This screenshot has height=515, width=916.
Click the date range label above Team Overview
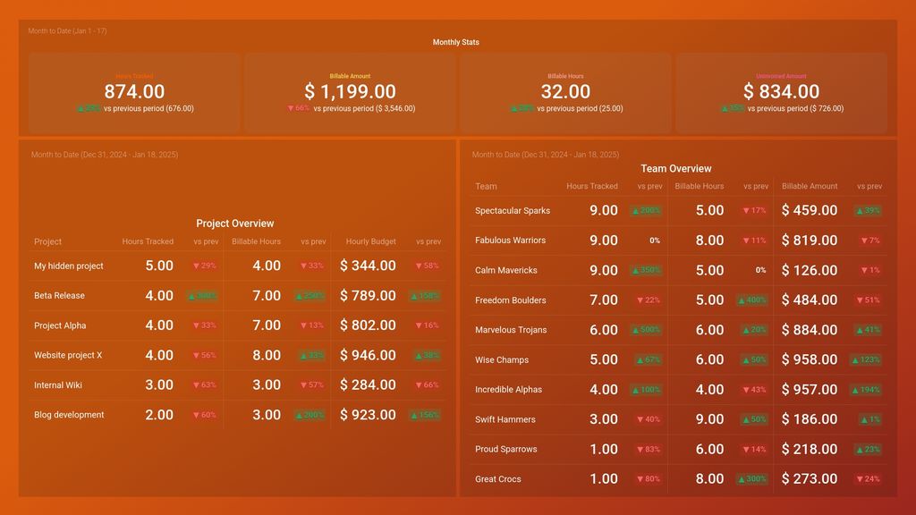tap(546, 155)
